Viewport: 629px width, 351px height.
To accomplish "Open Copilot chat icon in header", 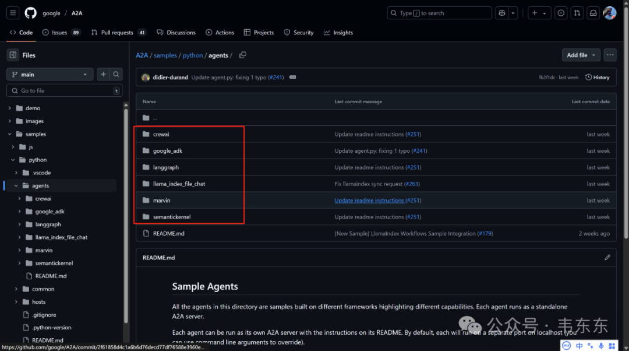I will 502,13.
